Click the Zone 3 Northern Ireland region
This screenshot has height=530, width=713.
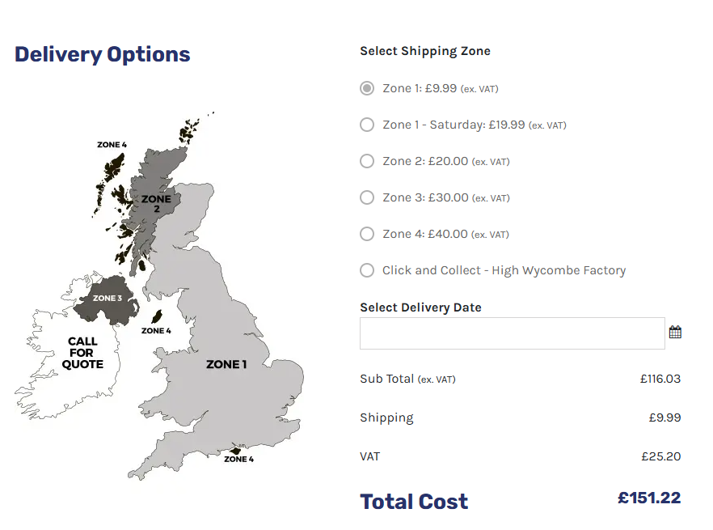click(x=108, y=299)
